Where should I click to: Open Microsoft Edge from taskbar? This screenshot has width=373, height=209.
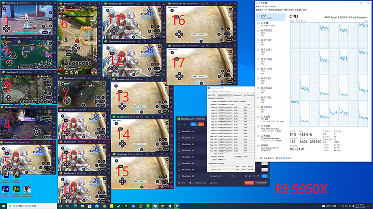pyautogui.click(x=75, y=206)
